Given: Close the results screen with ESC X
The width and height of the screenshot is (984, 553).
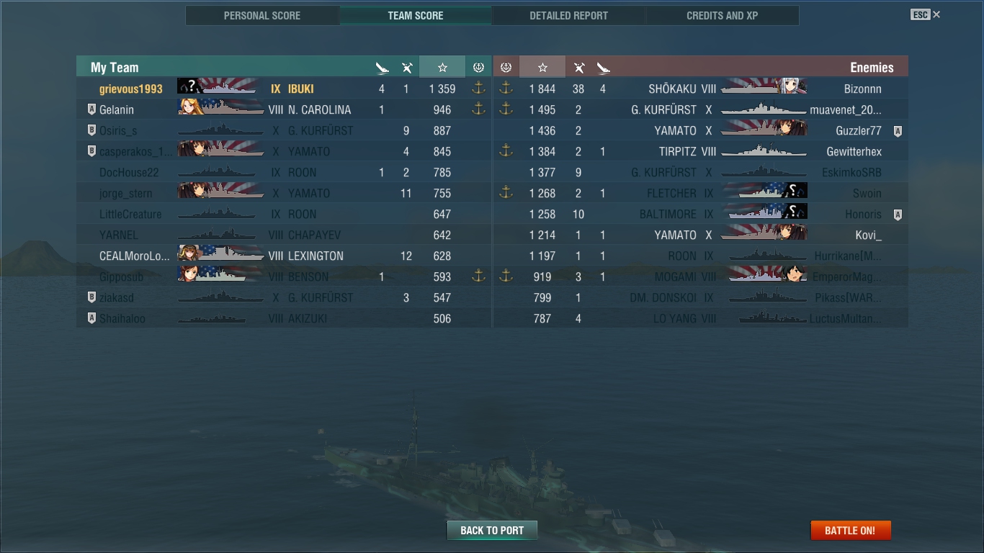Looking at the screenshot, I should [926, 14].
